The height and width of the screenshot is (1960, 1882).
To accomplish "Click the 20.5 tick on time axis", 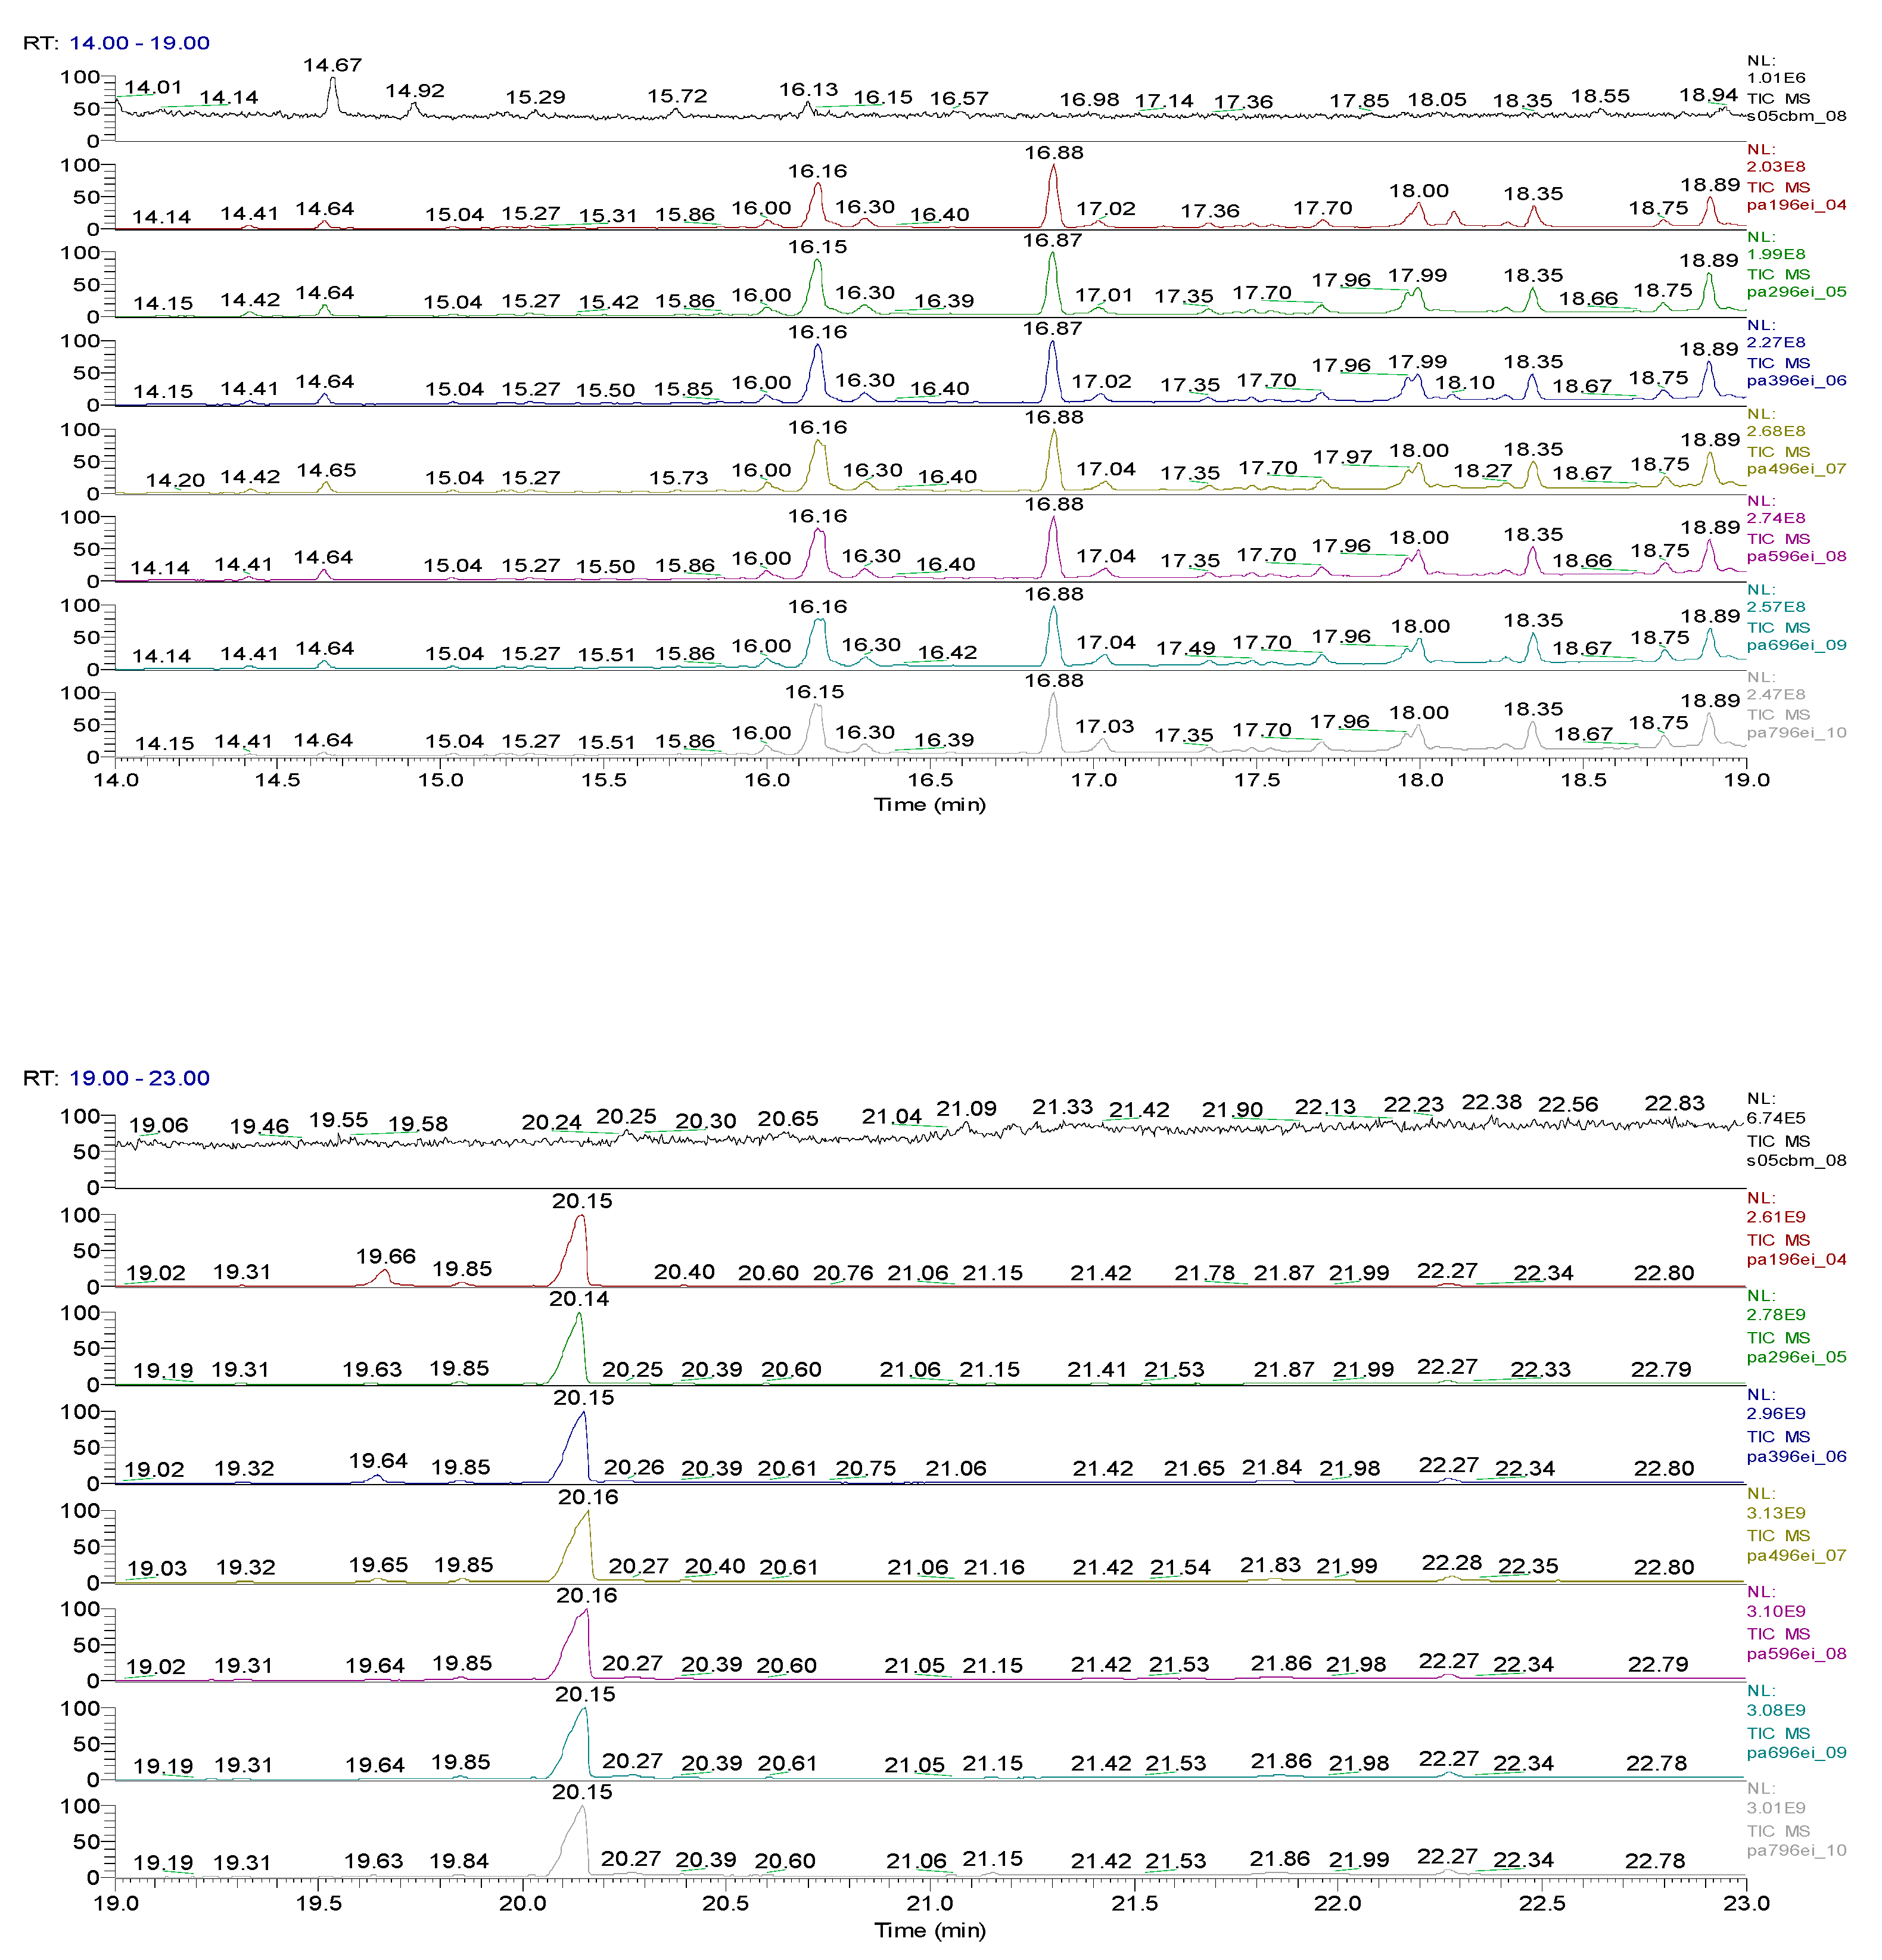I will pyautogui.click(x=726, y=1904).
